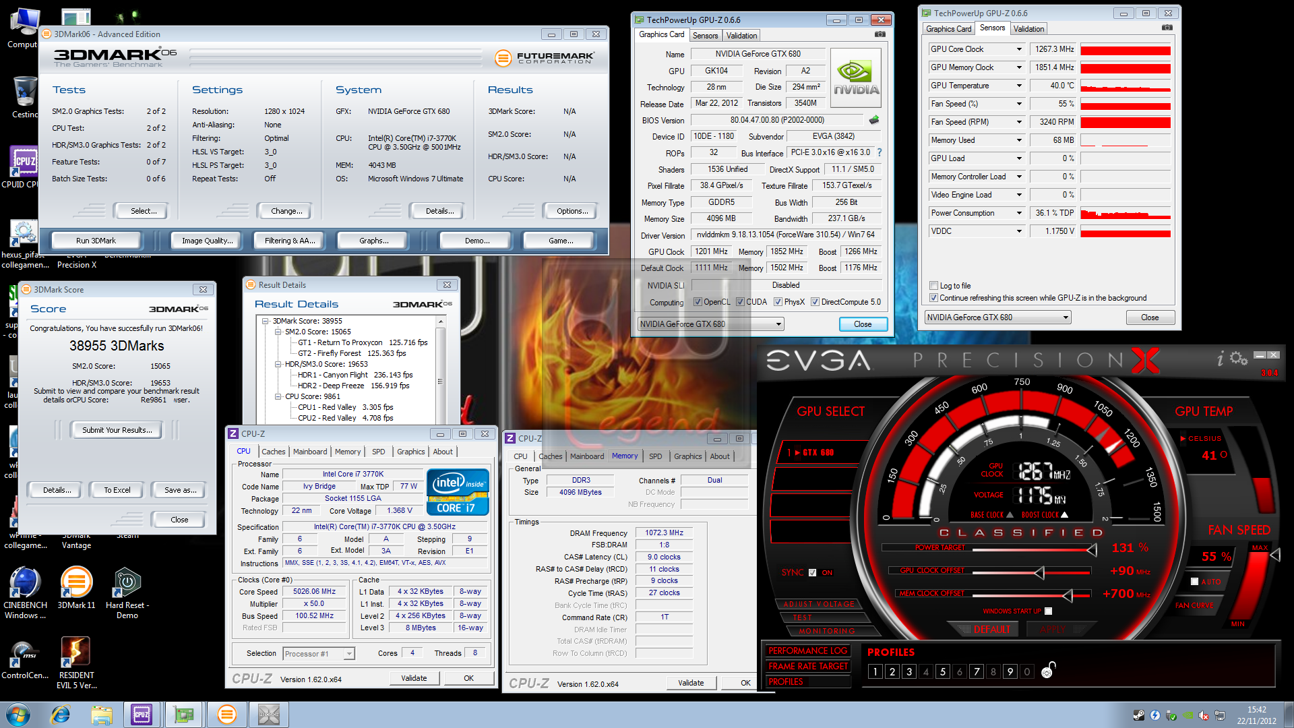Enable fan AUTO checkbox in Precision X
The width and height of the screenshot is (1294, 728).
click(1194, 582)
